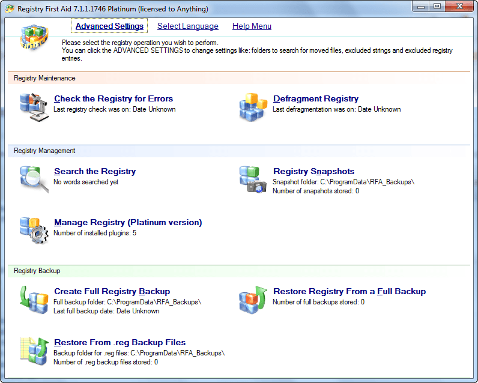
Task: Click the Registry Snapshots camera icon
Action: tap(253, 179)
